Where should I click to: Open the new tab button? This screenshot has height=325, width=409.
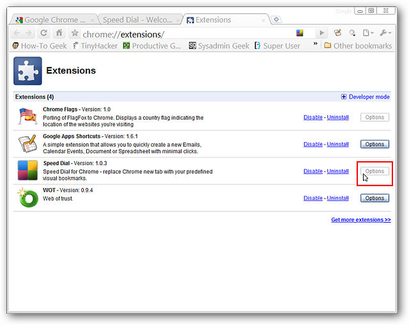click(x=276, y=20)
